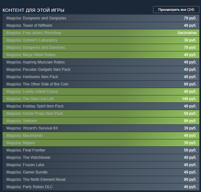Viewport: 201px width, 192px height.
Task: Open Magicka: Dungeons and Daemons DLC
Action: [x=101, y=48]
